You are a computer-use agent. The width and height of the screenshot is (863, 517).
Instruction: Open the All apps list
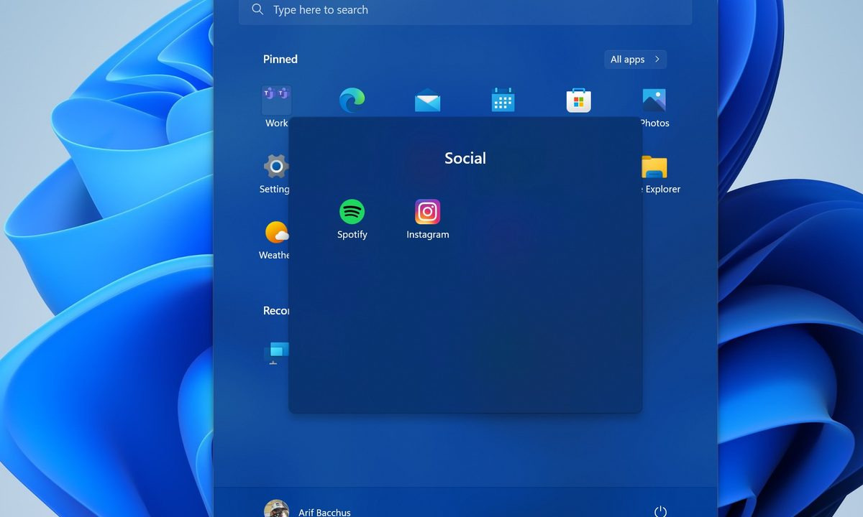(636, 60)
